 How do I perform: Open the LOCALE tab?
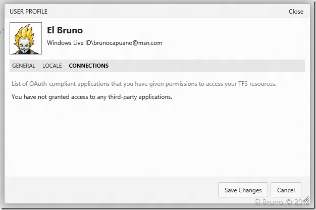tap(52, 66)
